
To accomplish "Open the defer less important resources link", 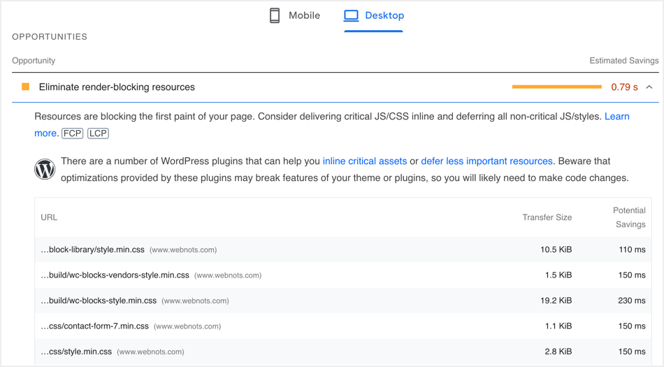I will (x=486, y=161).
